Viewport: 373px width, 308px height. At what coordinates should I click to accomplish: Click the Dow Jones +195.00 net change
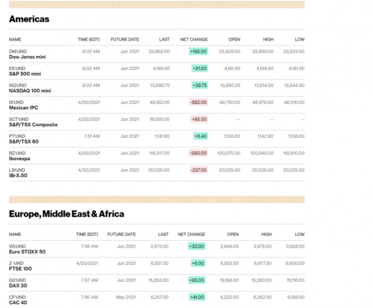point(198,51)
